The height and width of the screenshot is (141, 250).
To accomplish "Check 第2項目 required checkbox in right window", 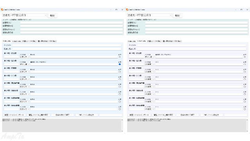I will 245,64.
